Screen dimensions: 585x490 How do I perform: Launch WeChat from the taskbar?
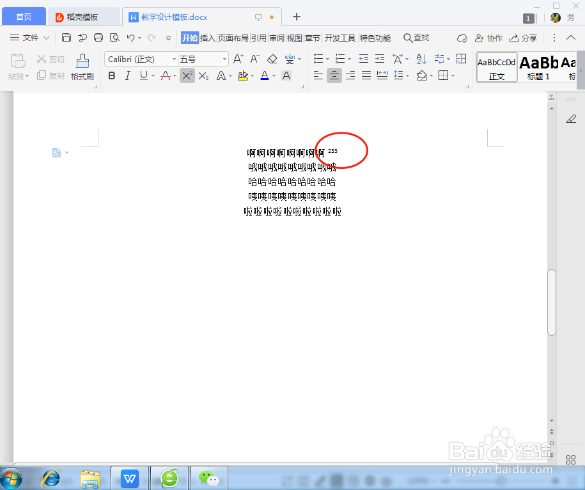tap(208, 478)
